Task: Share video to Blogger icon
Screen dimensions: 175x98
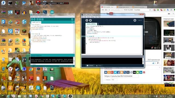Action: (122, 72)
